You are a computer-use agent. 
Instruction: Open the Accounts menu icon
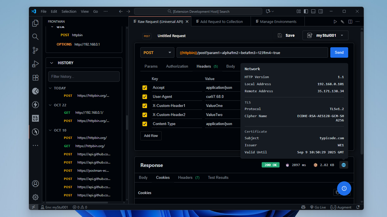(x=35, y=184)
